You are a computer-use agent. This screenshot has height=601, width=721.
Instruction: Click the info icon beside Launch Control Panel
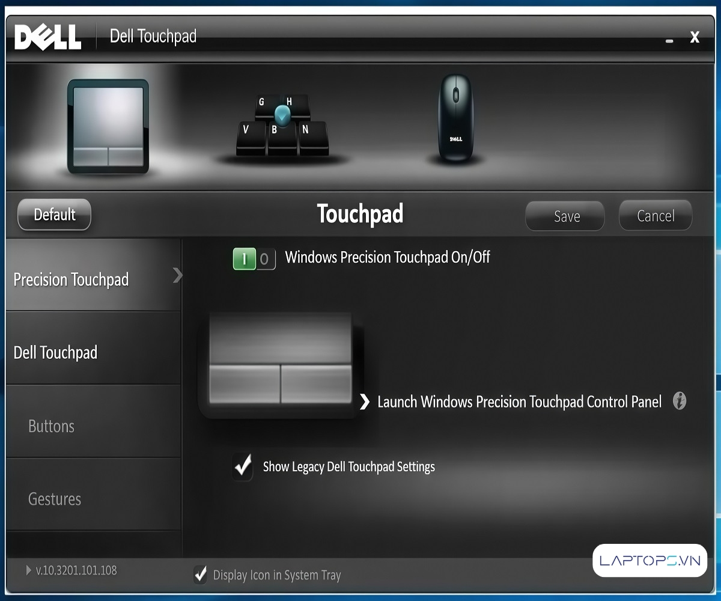[x=679, y=401]
